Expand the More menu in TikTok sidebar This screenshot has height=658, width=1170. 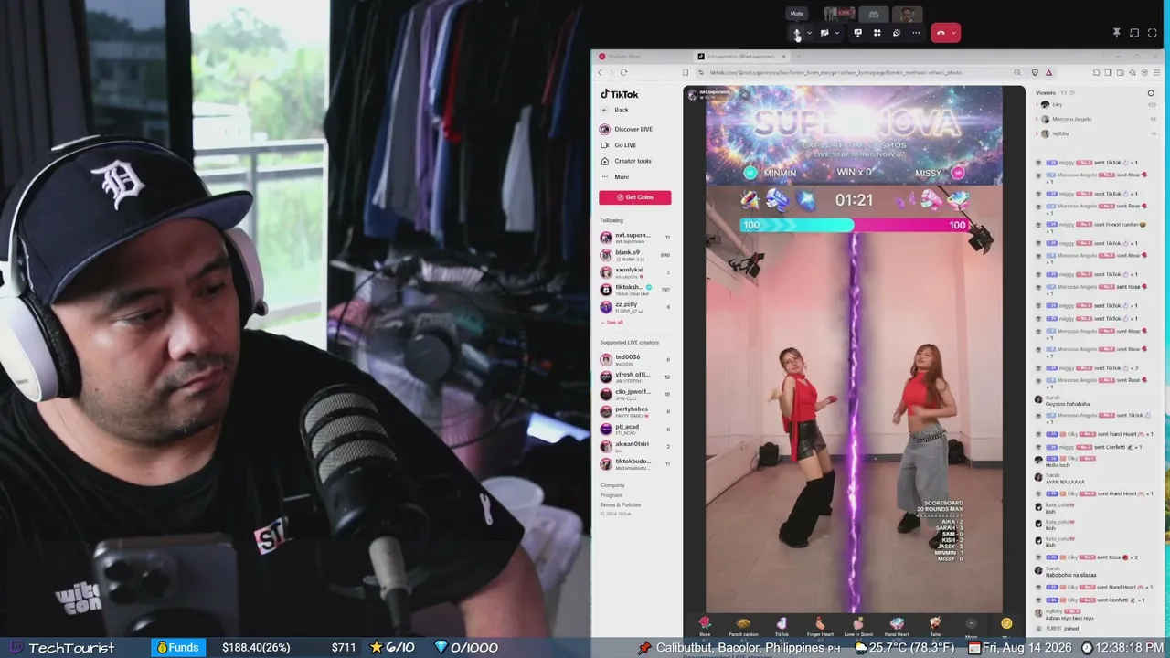pyautogui.click(x=615, y=176)
